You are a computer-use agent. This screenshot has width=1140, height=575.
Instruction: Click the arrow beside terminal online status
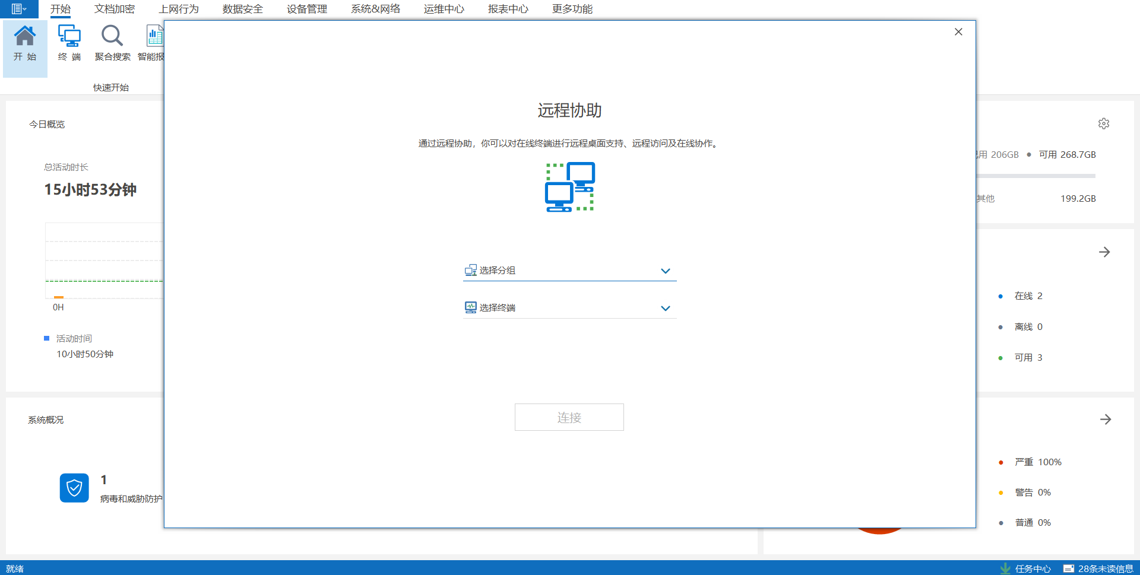click(x=1104, y=252)
